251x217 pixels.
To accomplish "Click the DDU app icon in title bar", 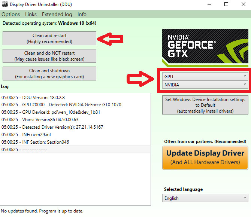I will [x=4, y=4].
